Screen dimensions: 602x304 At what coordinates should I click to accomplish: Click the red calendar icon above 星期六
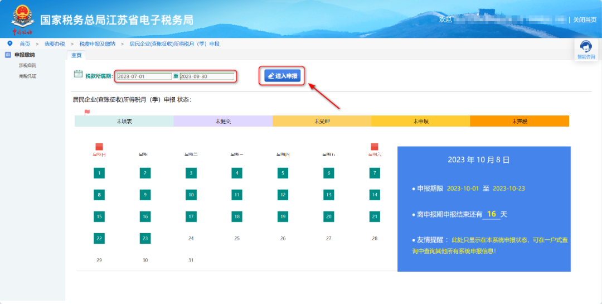pos(375,147)
